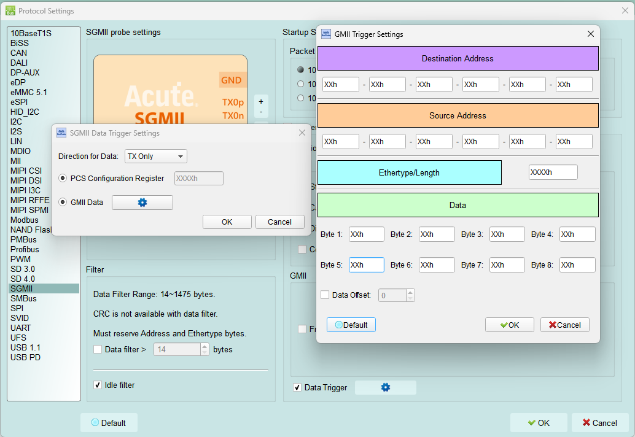
Task: Select eMMC 5.1 in the protocol list
Action: 44,92
